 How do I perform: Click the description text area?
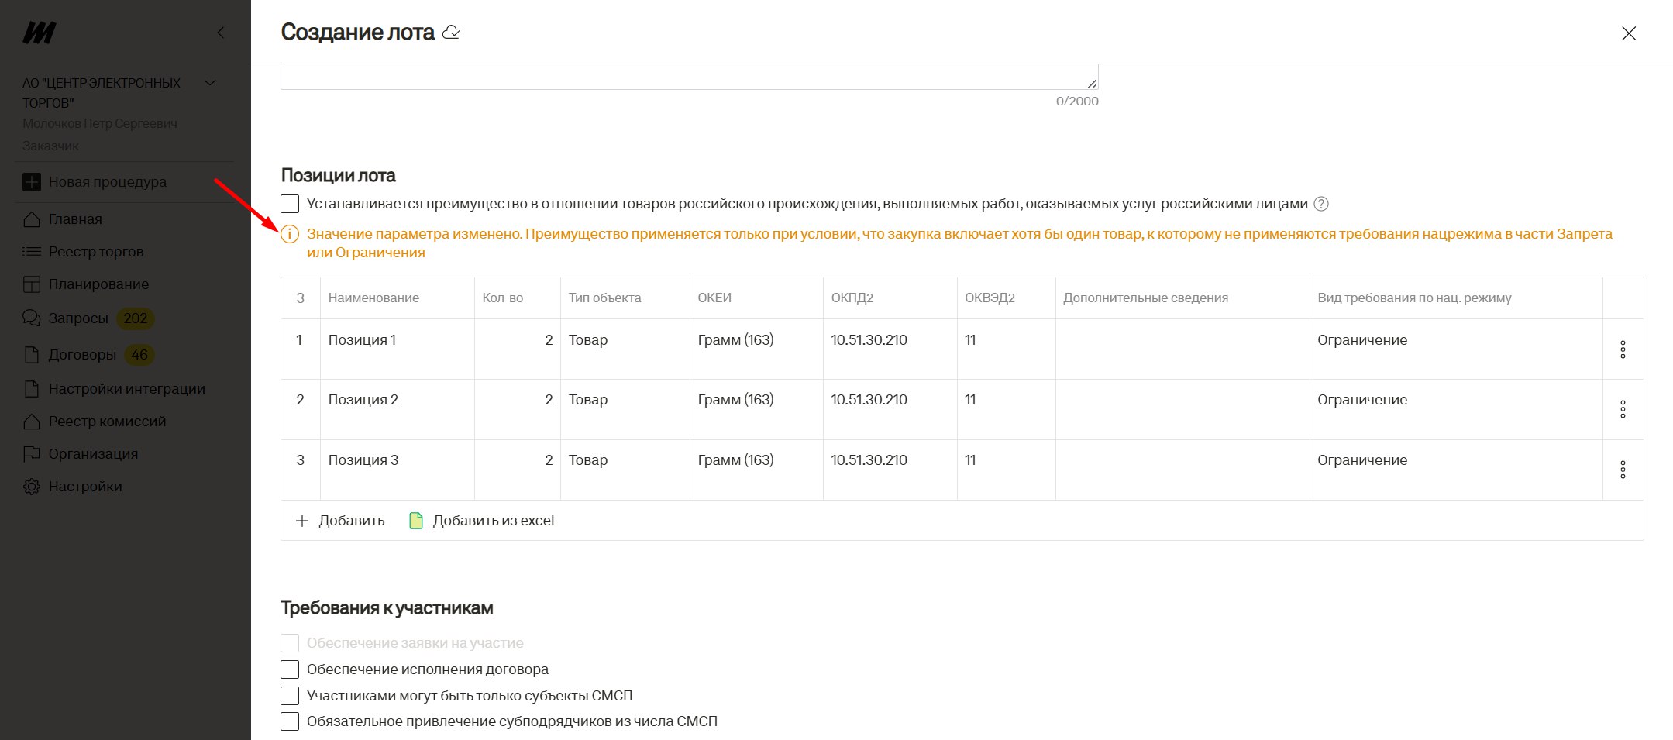(688, 77)
